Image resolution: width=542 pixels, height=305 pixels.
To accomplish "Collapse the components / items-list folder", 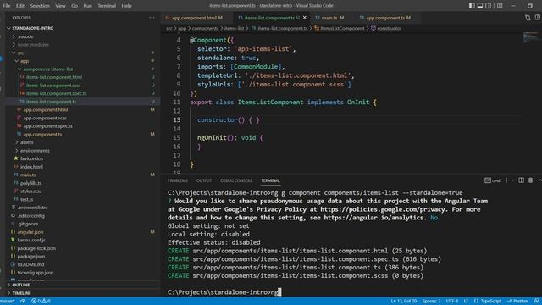I will 48,69.
